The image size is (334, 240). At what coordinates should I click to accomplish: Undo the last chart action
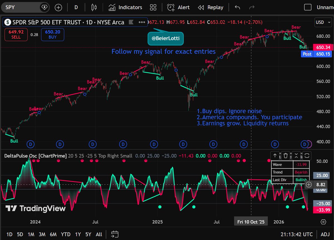coord(237,8)
